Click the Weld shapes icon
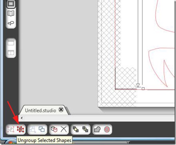The image size is (176, 145). (x=97, y=129)
